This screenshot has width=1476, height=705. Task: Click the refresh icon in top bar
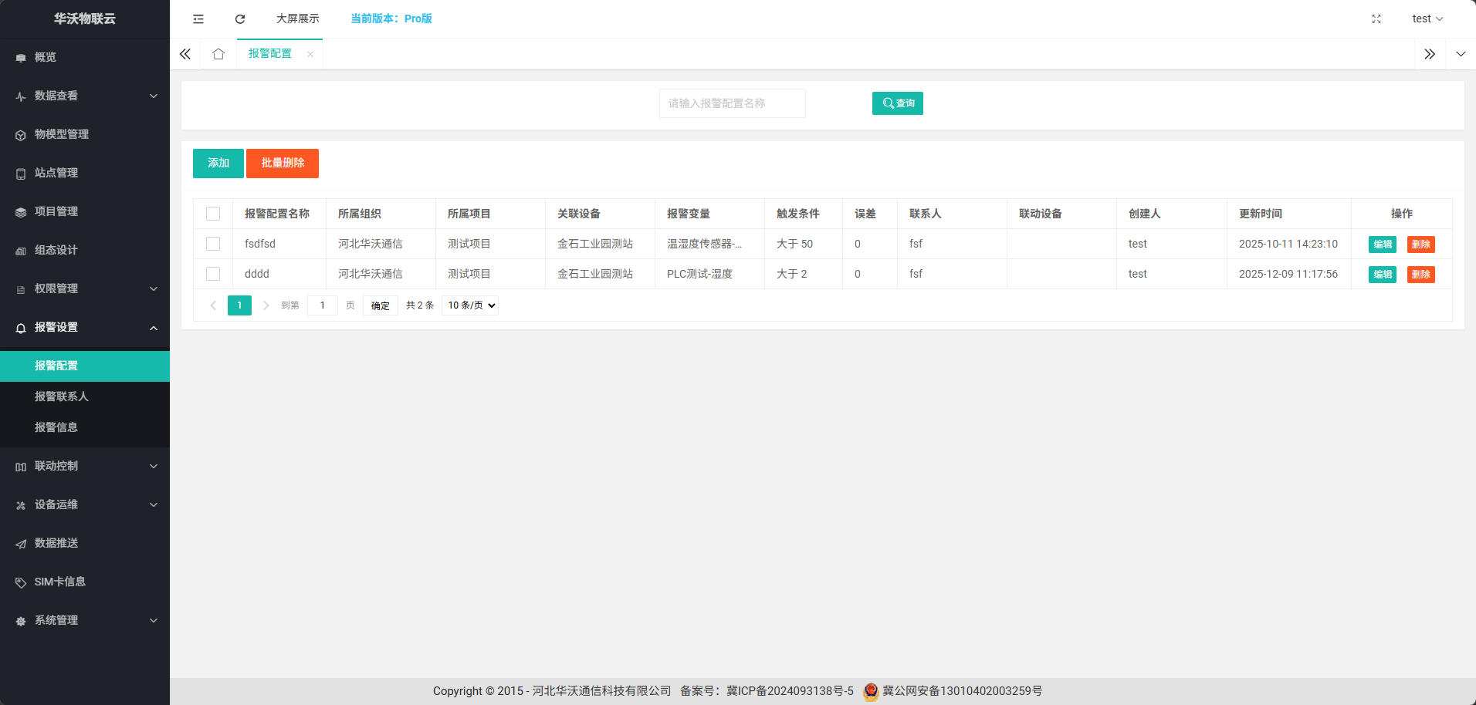[240, 19]
